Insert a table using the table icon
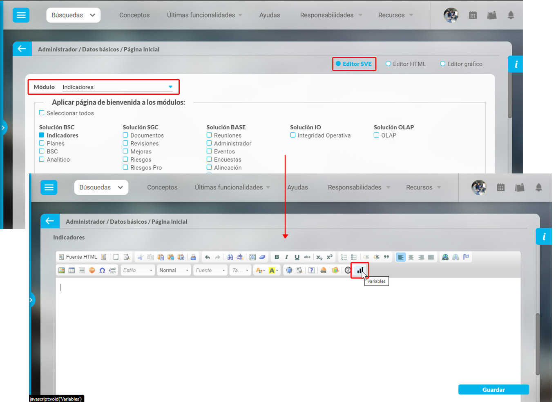 pos(71,270)
